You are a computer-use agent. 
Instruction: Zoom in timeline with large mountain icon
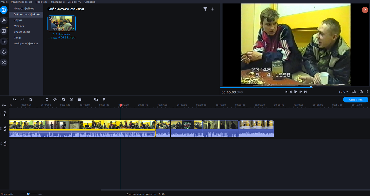(x=40, y=194)
